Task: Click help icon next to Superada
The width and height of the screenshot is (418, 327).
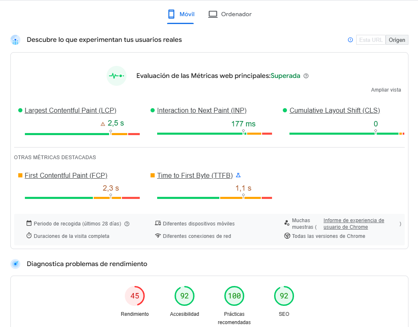Action: pos(306,76)
